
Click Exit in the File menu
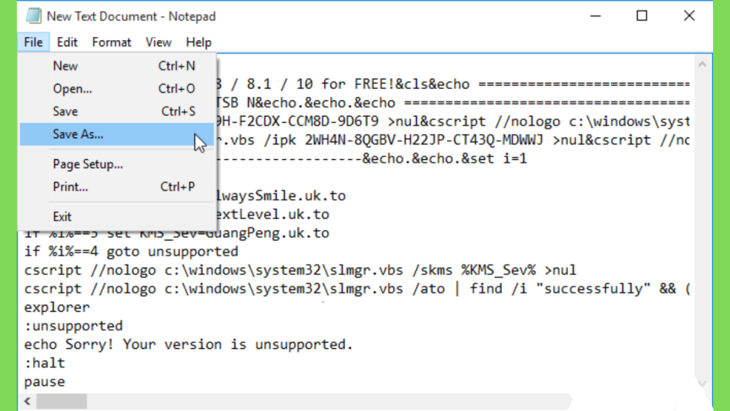point(117,217)
